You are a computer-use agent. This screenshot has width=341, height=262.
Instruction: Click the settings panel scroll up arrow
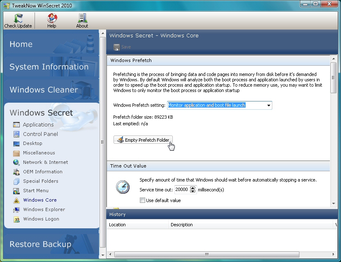point(333,59)
